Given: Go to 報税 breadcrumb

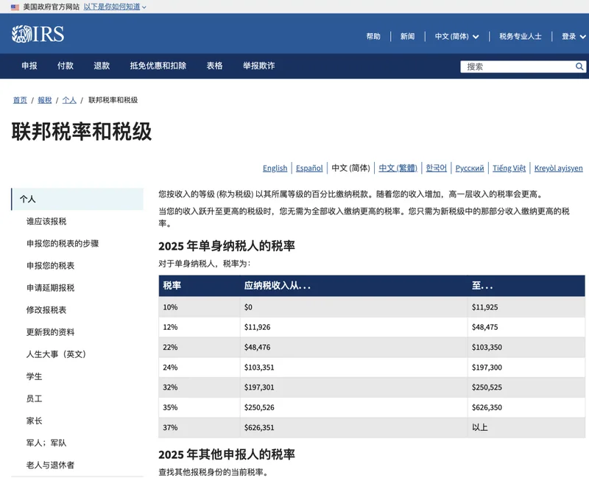Looking at the screenshot, I should 45,100.
